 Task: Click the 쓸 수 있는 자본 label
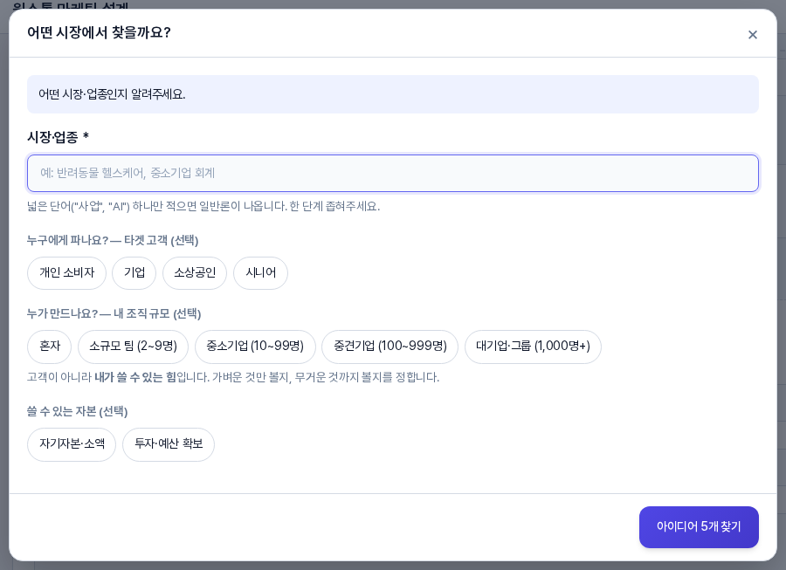coord(77,412)
